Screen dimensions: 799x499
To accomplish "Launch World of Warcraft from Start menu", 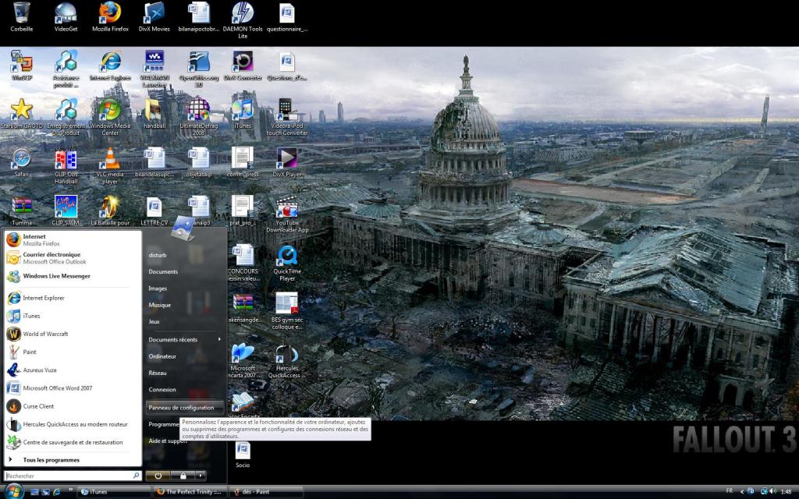I will pyautogui.click(x=73, y=334).
